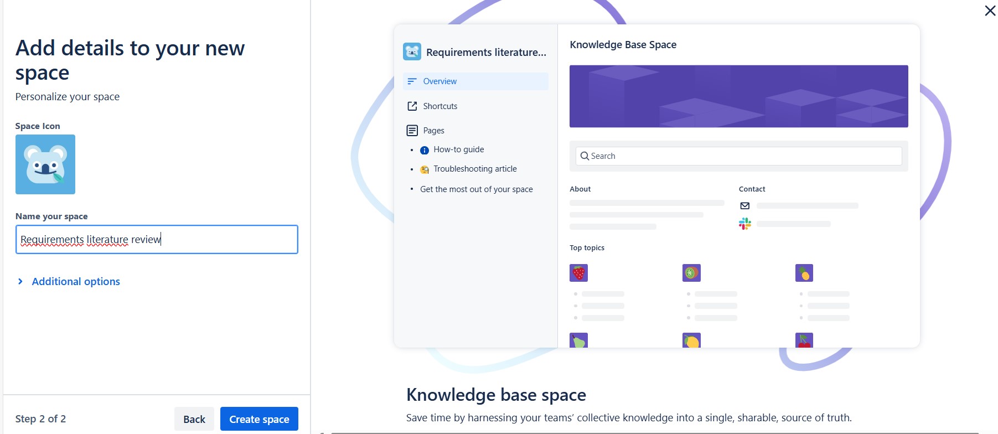Open Shortcuts in the preview sidebar
The height and width of the screenshot is (434, 998).
[x=440, y=106]
